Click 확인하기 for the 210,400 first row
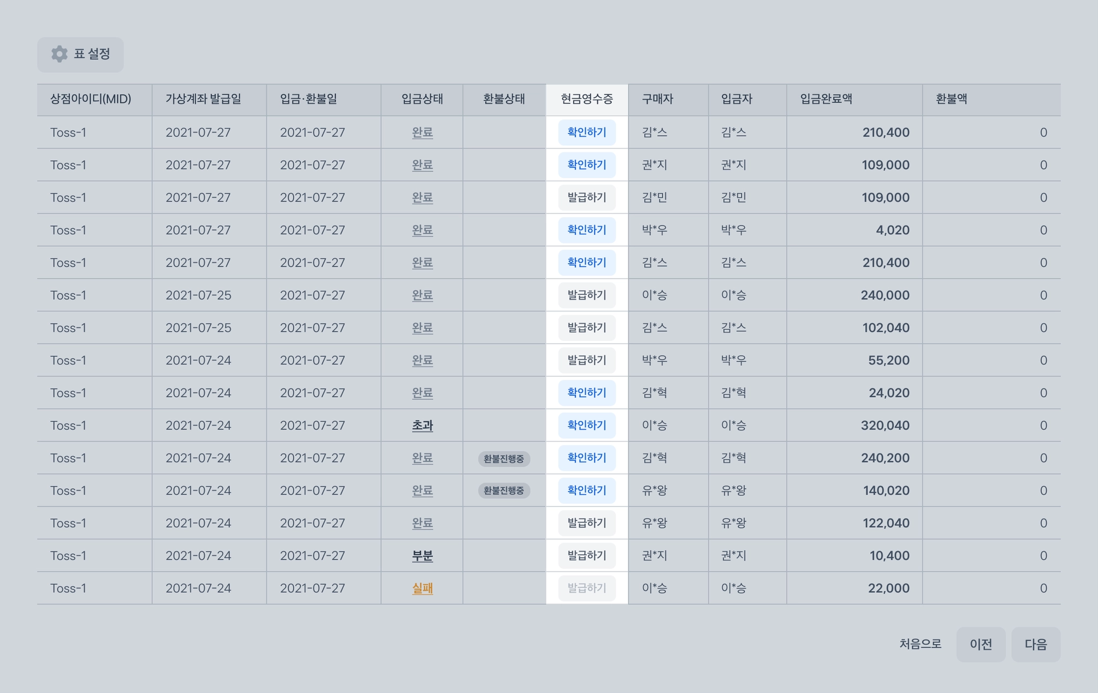 click(x=587, y=132)
